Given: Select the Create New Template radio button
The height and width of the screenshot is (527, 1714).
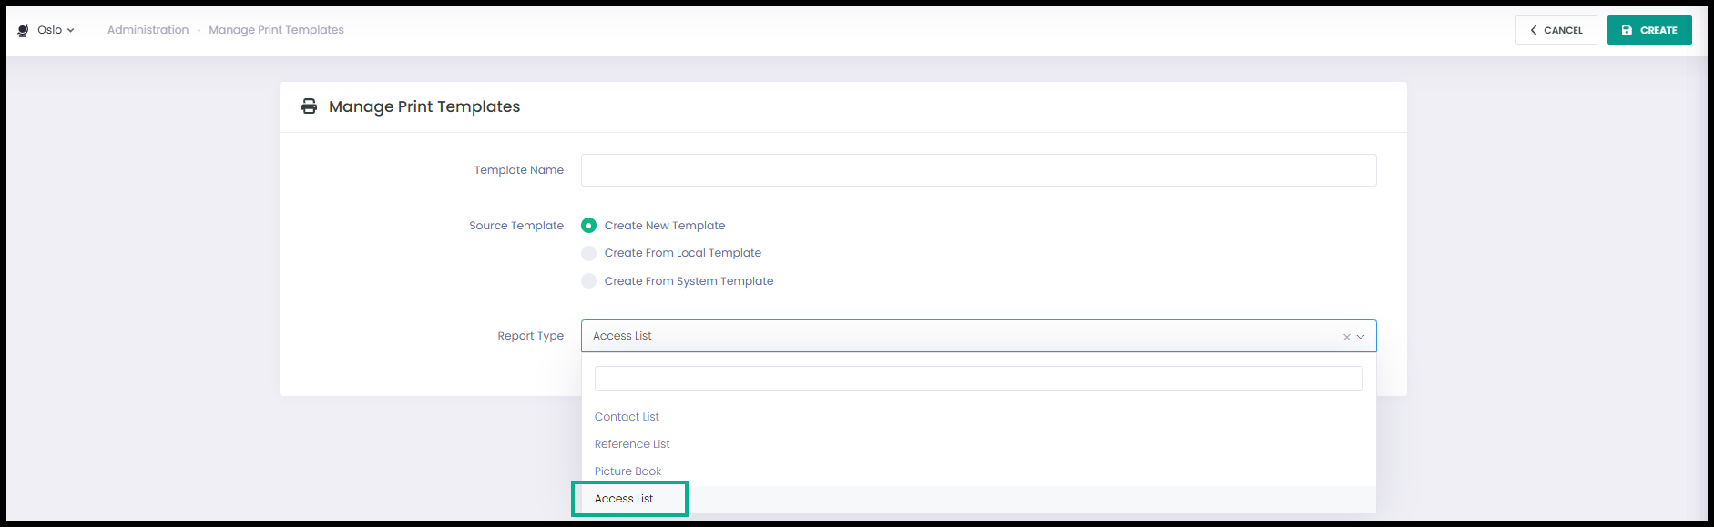Looking at the screenshot, I should coord(588,225).
